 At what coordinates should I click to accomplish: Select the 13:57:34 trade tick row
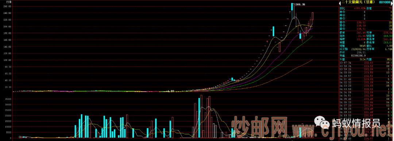(366, 63)
